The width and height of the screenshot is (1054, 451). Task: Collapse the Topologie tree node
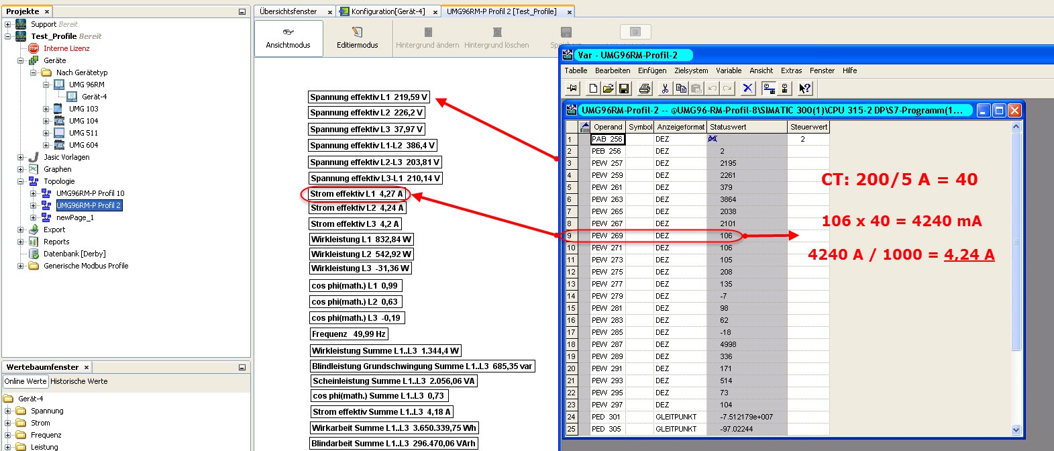coord(21,181)
